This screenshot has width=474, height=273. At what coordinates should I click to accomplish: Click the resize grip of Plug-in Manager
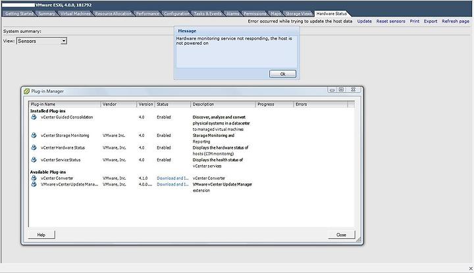[359, 240]
